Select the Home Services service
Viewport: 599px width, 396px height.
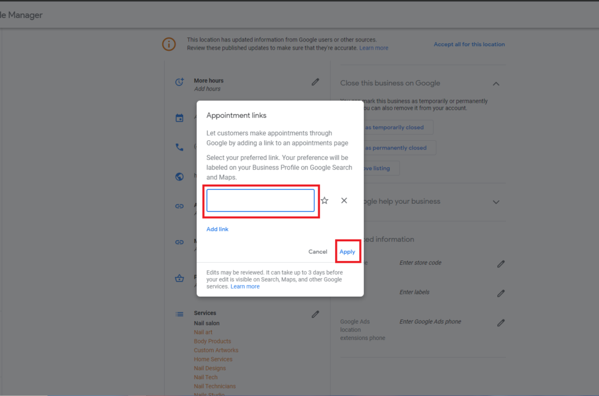(x=213, y=359)
